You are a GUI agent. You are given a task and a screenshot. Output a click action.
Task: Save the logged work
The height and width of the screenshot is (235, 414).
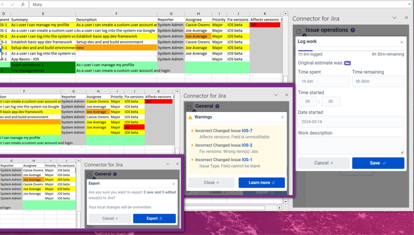378,163
